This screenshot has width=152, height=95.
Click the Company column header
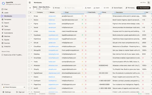coord(39,12)
